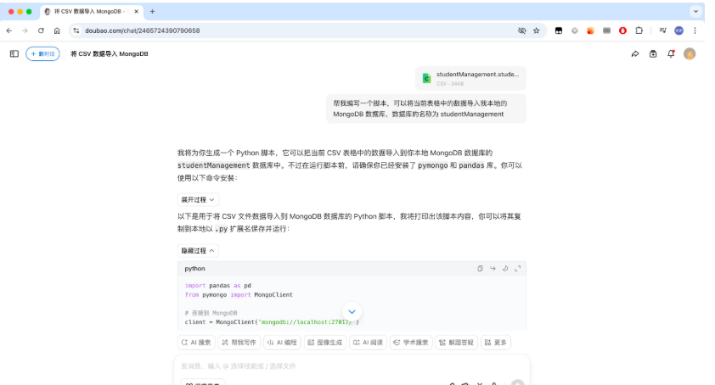Open the Extensions puzzle menu
This screenshot has height=385, width=715.
[x=639, y=31]
